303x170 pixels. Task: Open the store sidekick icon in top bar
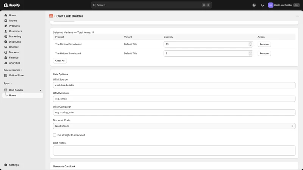coord(254,5)
